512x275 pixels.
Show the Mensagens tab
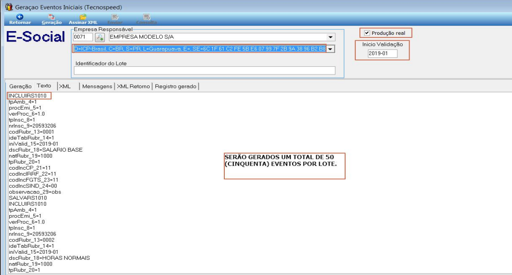pyautogui.click(x=98, y=86)
